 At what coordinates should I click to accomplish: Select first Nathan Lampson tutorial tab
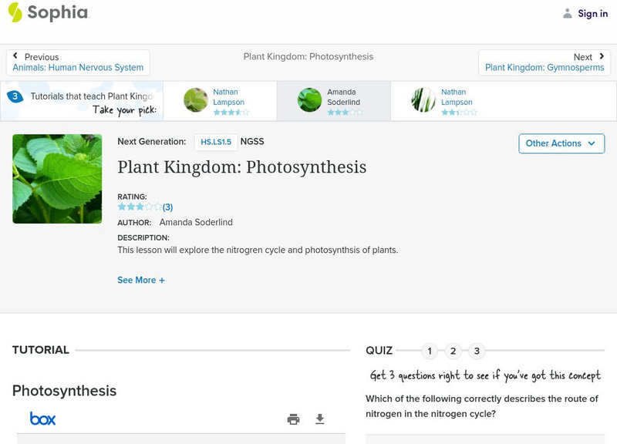click(x=219, y=101)
